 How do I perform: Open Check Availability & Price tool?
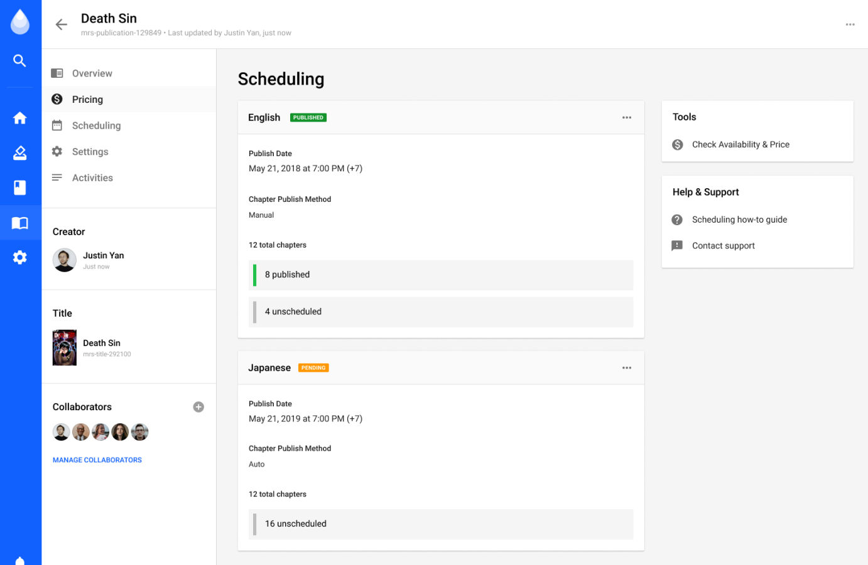click(741, 145)
